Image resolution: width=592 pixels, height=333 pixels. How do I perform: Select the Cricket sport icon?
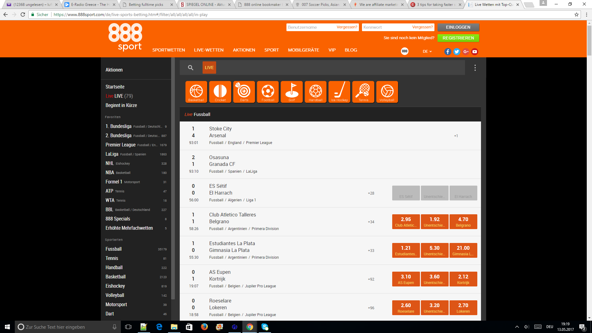pyautogui.click(x=220, y=92)
